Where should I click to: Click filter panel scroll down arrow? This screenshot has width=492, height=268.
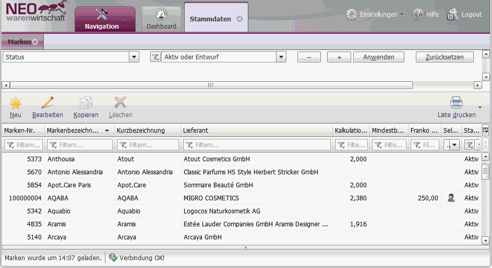click(x=486, y=76)
